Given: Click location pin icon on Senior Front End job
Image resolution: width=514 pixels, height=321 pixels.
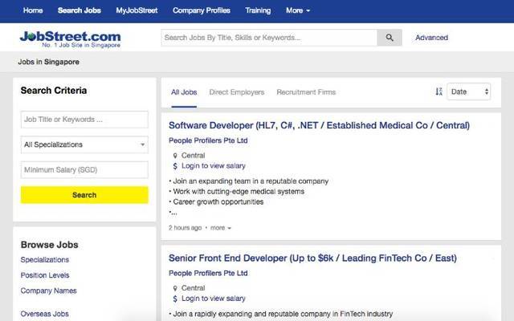Looking at the screenshot, I should pos(174,288).
